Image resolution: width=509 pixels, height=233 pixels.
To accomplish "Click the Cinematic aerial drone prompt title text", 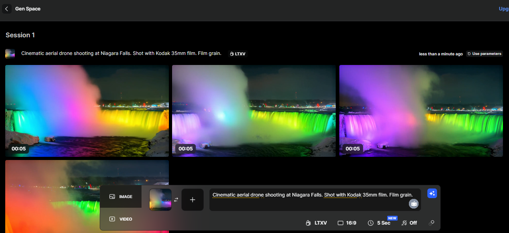I will pos(121,53).
